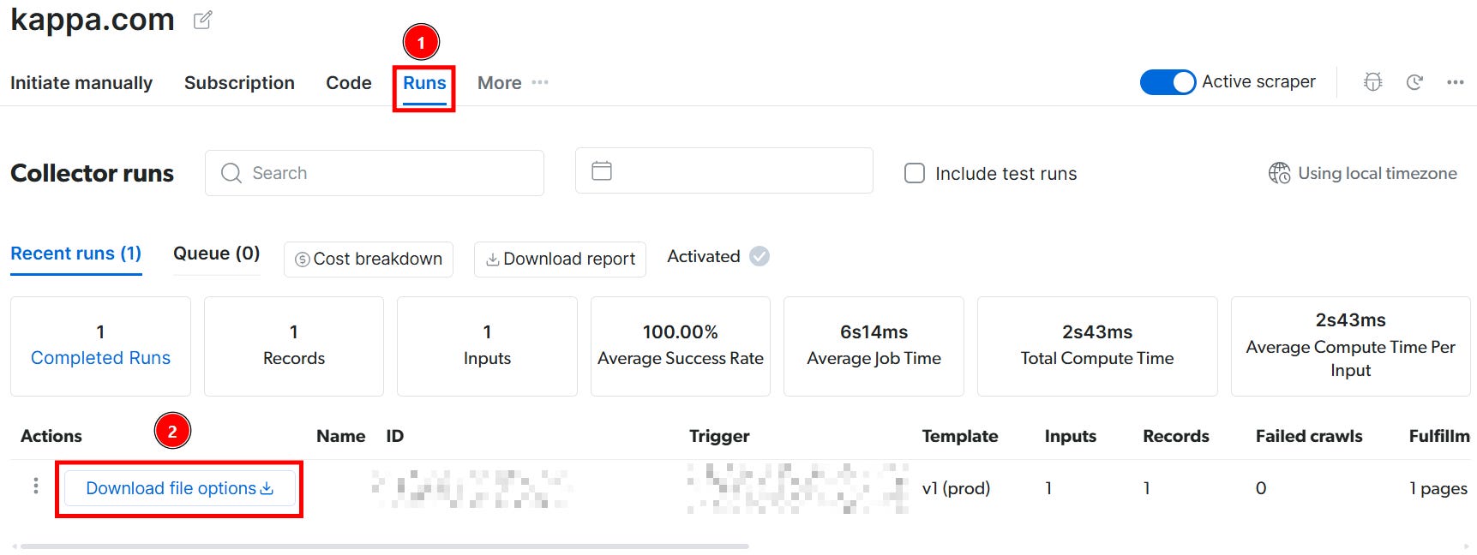Viewport: 1477px width, 555px height.
Task: Click the calendar icon in date field
Action: (x=602, y=170)
